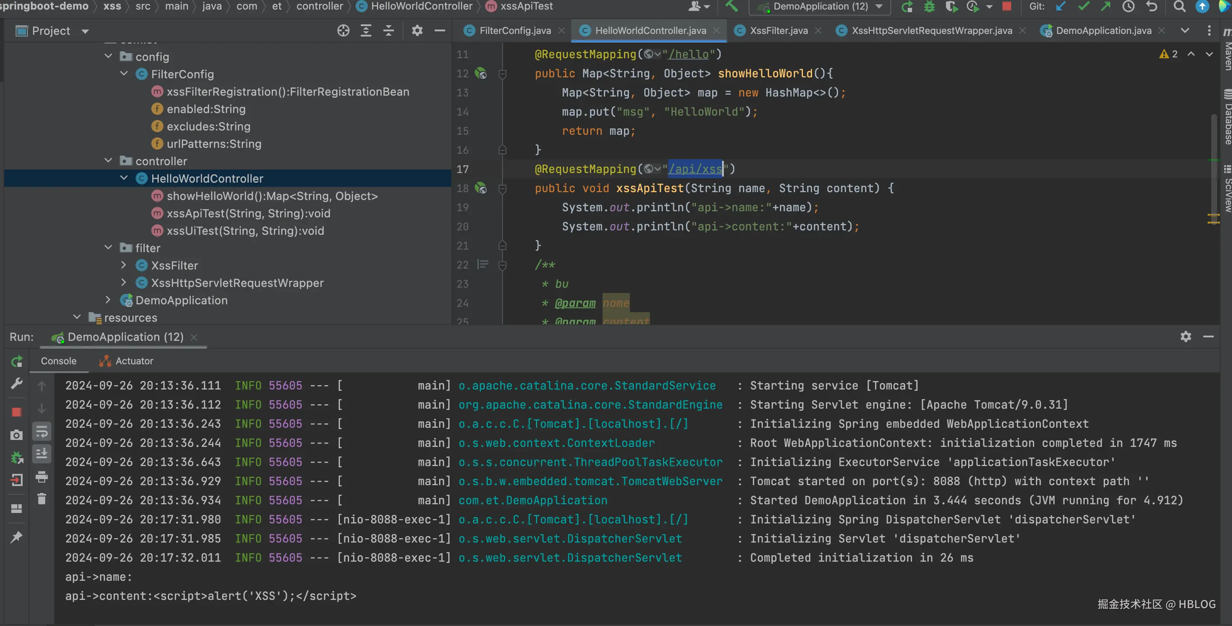
Task: Expand the XssFilter class node
Action: [124, 266]
